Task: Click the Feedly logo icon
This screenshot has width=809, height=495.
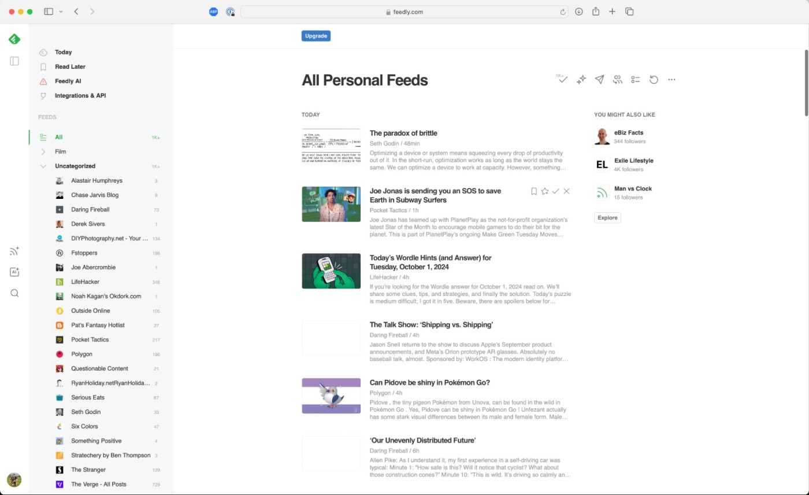Action: click(14, 39)
